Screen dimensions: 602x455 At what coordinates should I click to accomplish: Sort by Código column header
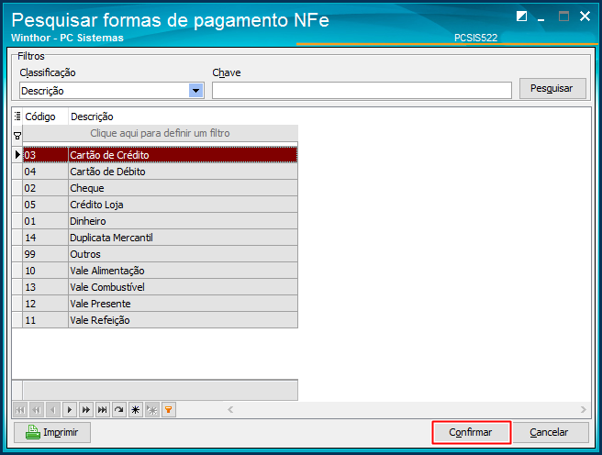[x=45, y=117]
